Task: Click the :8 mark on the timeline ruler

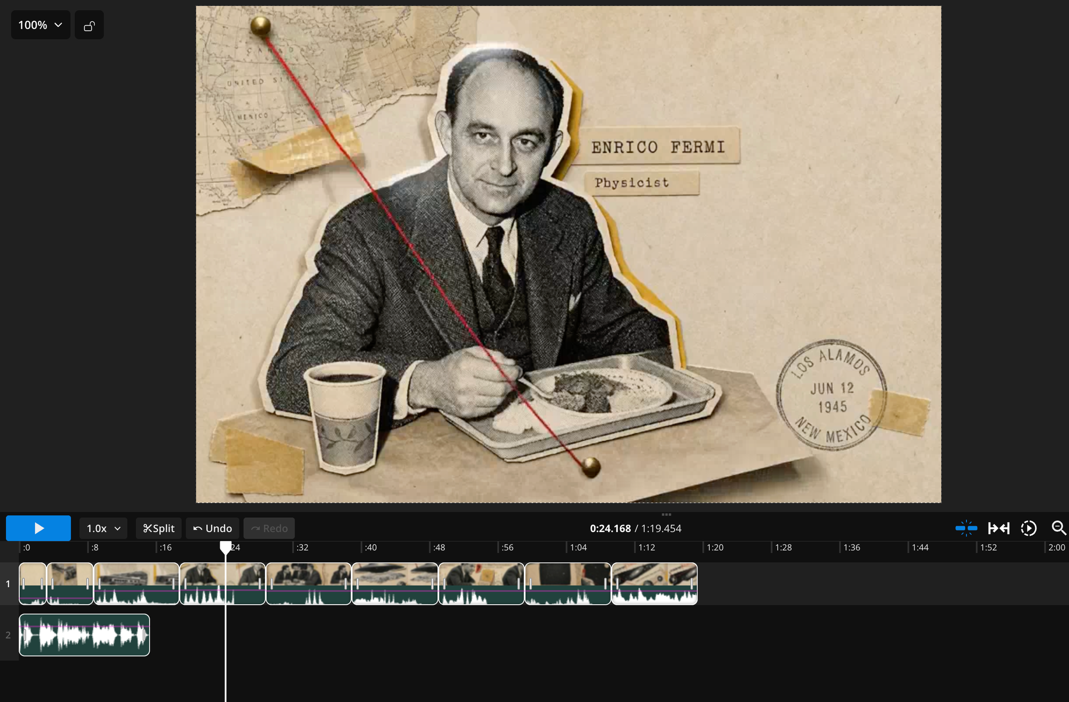Action: 95,548
